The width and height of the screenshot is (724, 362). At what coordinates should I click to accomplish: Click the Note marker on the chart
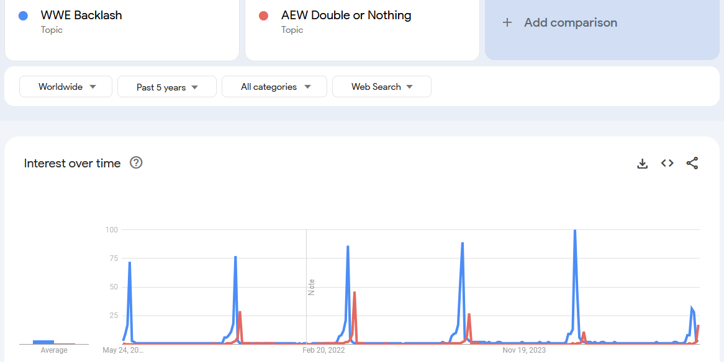(311, 287)
